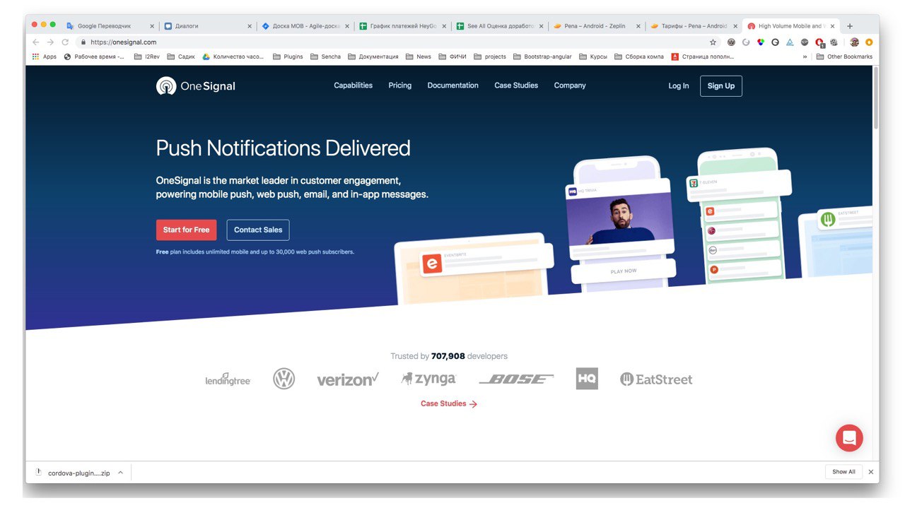Open the projects bookmark folder
Image resolution: width=905 pixels, height=520 pixels.
pyautogui.click(x=490, y=57)
